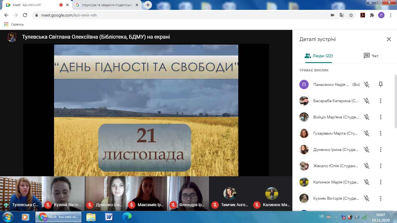
Task: Open more options for Жекало Юлія
Action: click(381, 166)
